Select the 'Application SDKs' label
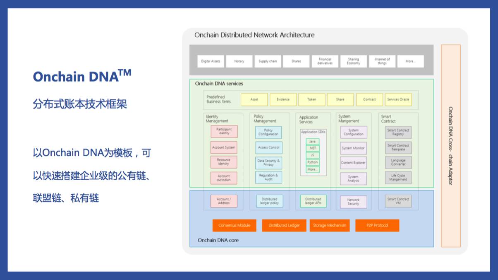The image size is (498, 280). 313,132
